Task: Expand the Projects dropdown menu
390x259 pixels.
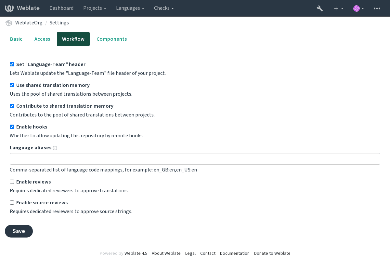Action: 95,8
